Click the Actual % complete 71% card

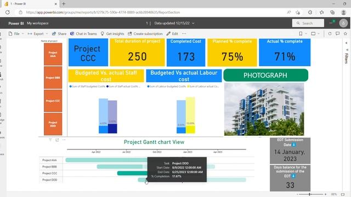coord(285,53)
